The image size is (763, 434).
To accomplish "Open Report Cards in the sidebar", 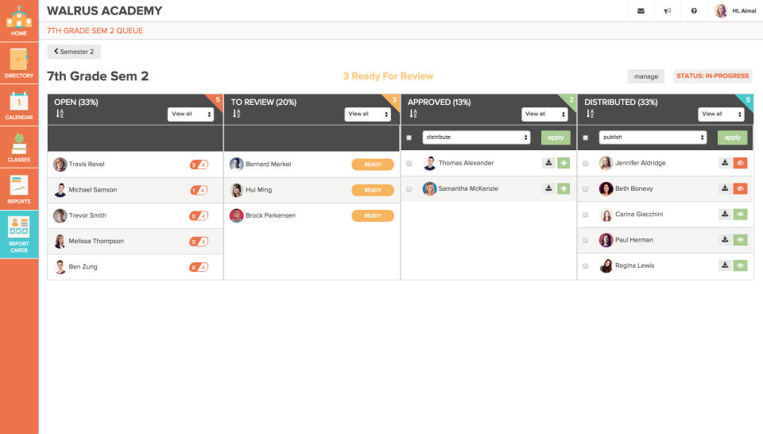I will 19,234.
